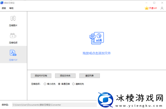Open the 帮助 help menu
This screenshot has height=109, width=166.
[11, 8]
